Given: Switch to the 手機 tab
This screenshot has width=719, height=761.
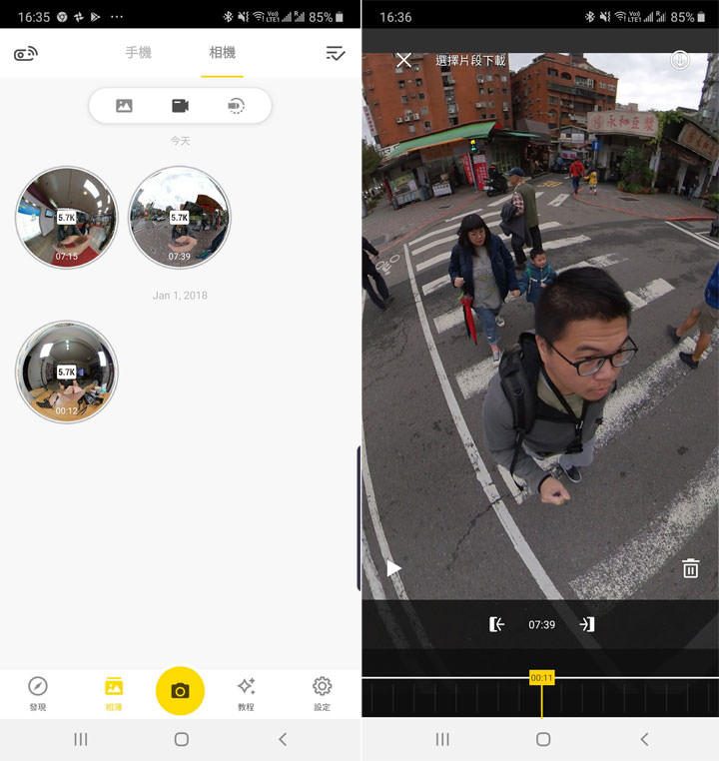Looking at the screenshot, I should (139, 53).
